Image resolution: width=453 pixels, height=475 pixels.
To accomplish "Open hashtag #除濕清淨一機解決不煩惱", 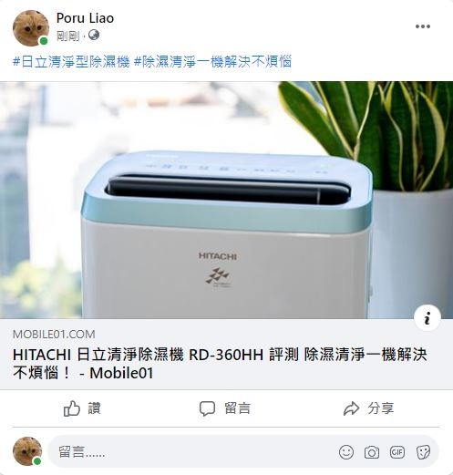I will pos(212,61).
